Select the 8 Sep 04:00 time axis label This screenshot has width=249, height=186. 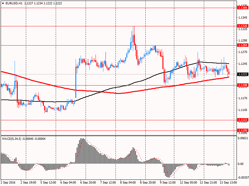128,183
